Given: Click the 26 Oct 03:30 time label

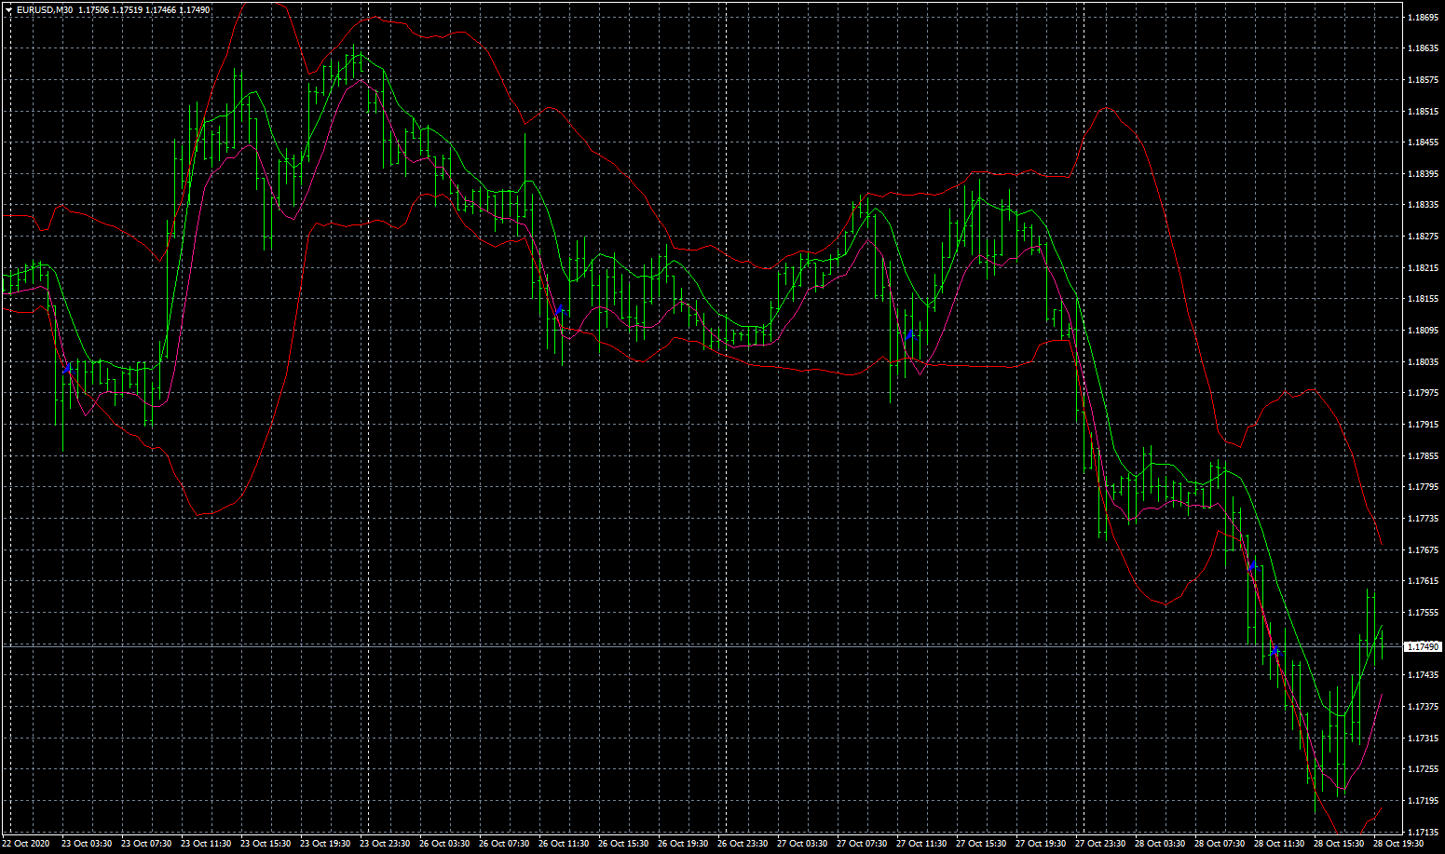Looking at the screenshot, I should point(444,844).
